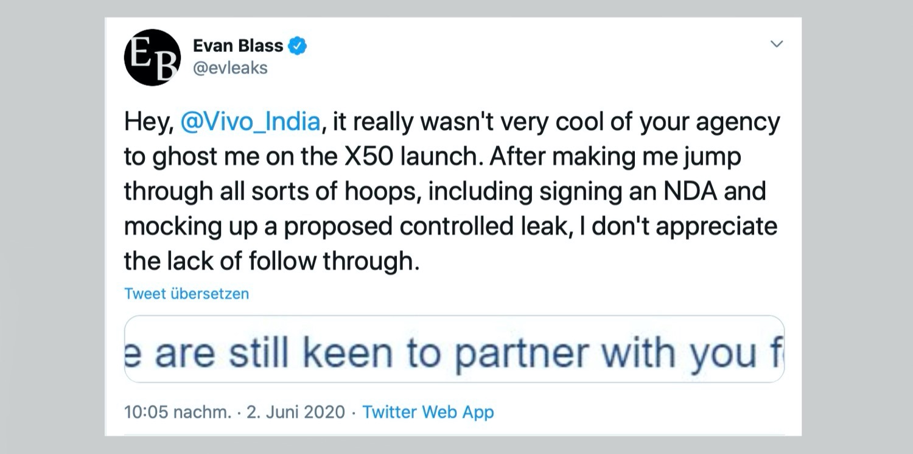Click the opening word "Hey" of the tweet

(145, 122)
